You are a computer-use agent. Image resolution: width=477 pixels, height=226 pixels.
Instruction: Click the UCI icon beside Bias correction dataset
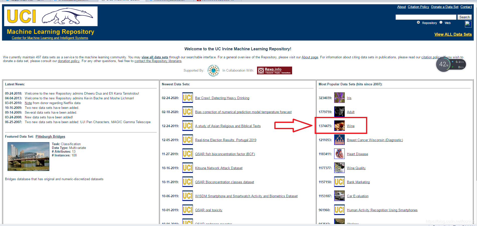point(188,112)
